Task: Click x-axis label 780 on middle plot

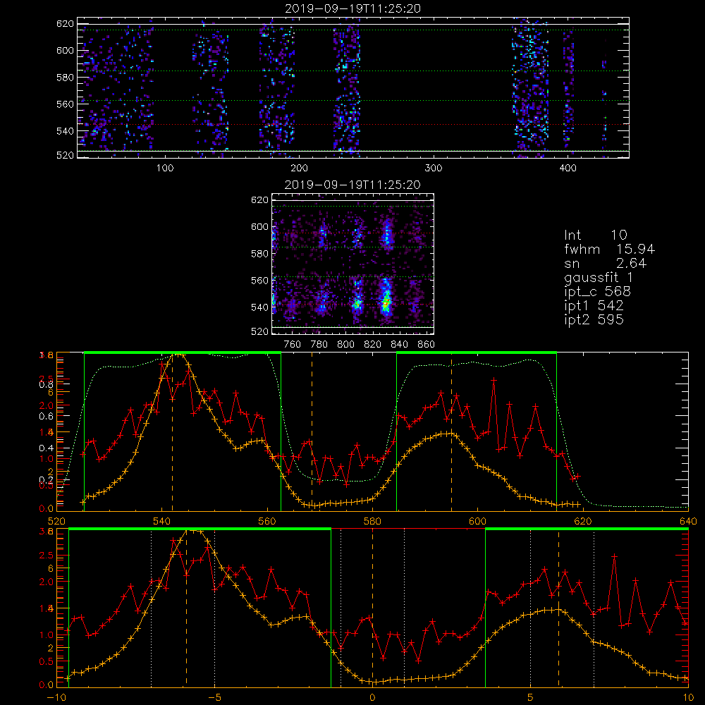Action: click(x=319, y=345)
